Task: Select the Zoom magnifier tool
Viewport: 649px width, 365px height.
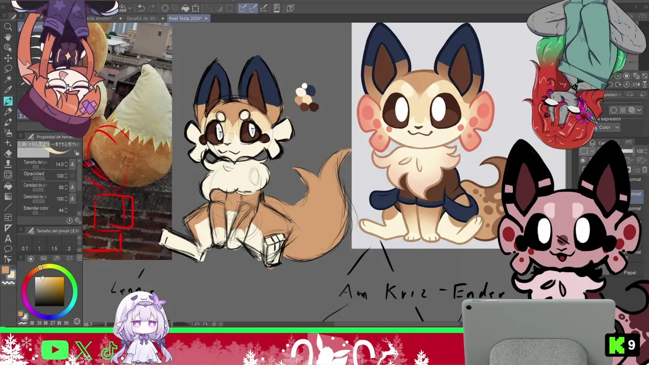Action: click(8, 27)
